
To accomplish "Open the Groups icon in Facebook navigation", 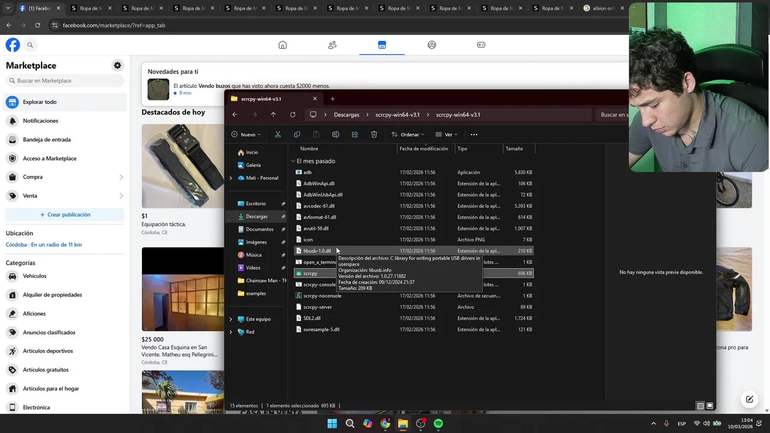I will coord(431,45).
